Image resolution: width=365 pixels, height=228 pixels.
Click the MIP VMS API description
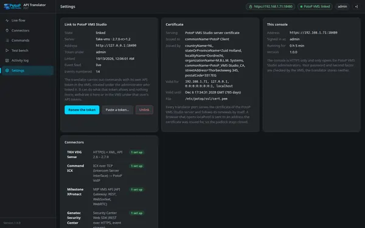coord(106,197)
